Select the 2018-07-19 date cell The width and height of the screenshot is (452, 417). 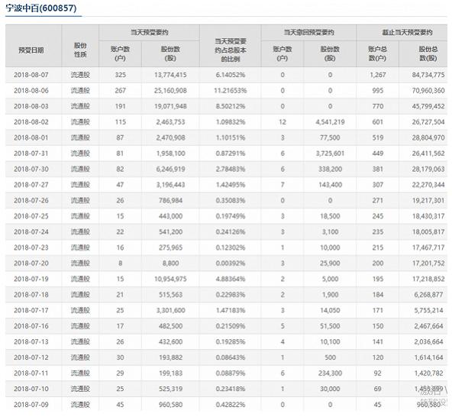pyautogui.click(x=31, y=279)
